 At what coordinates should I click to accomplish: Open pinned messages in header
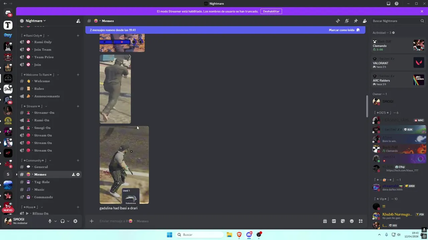pos(356,21)
